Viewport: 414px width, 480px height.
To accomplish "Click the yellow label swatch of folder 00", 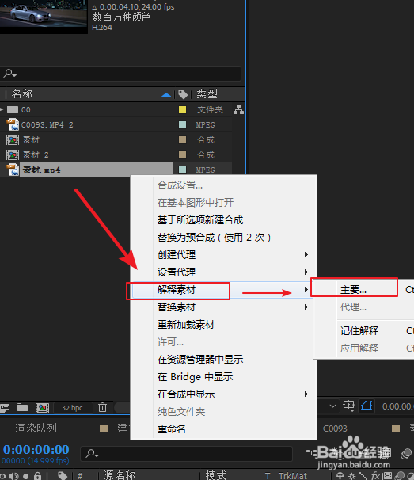I will tap(182, 109).
